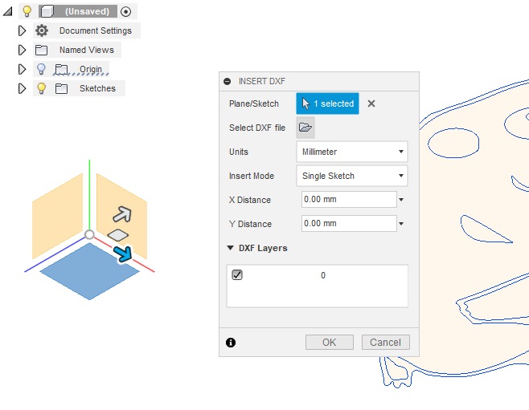Expand the Sketches node
Viewport: 529px width, 410px height.
click(x=22, y=88)
